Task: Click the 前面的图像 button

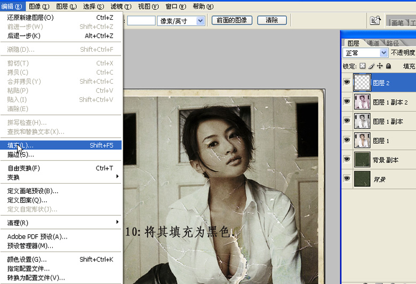Action: point(231,20)
